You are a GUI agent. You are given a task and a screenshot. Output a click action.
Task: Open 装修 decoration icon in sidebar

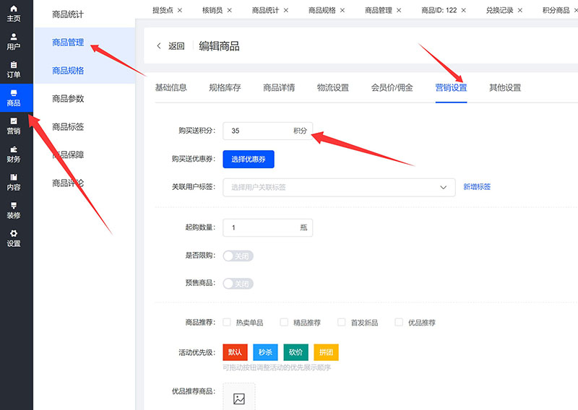(x=13, y=210)
